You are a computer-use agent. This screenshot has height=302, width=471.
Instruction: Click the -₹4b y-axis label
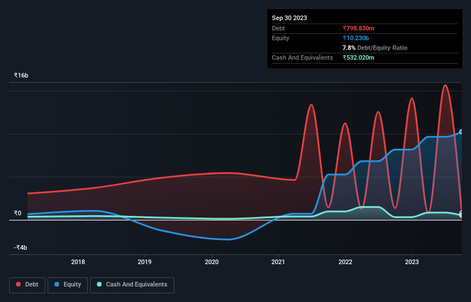coord(21,247)
